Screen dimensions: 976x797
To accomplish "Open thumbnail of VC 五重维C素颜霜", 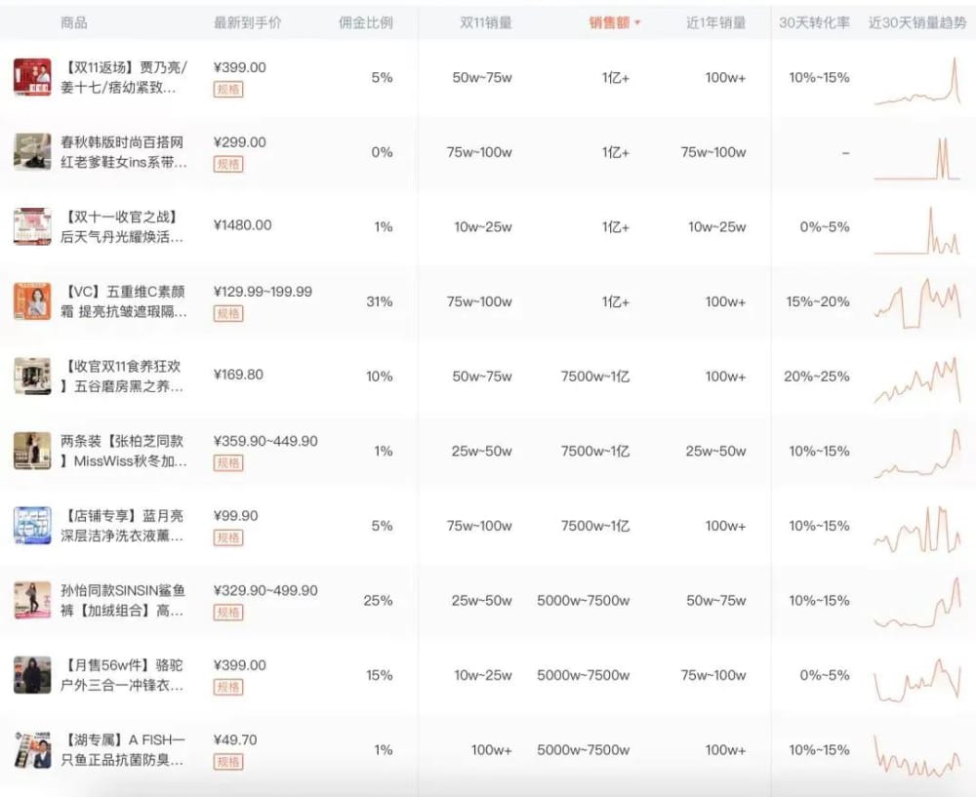I will [x=32, y=301].
